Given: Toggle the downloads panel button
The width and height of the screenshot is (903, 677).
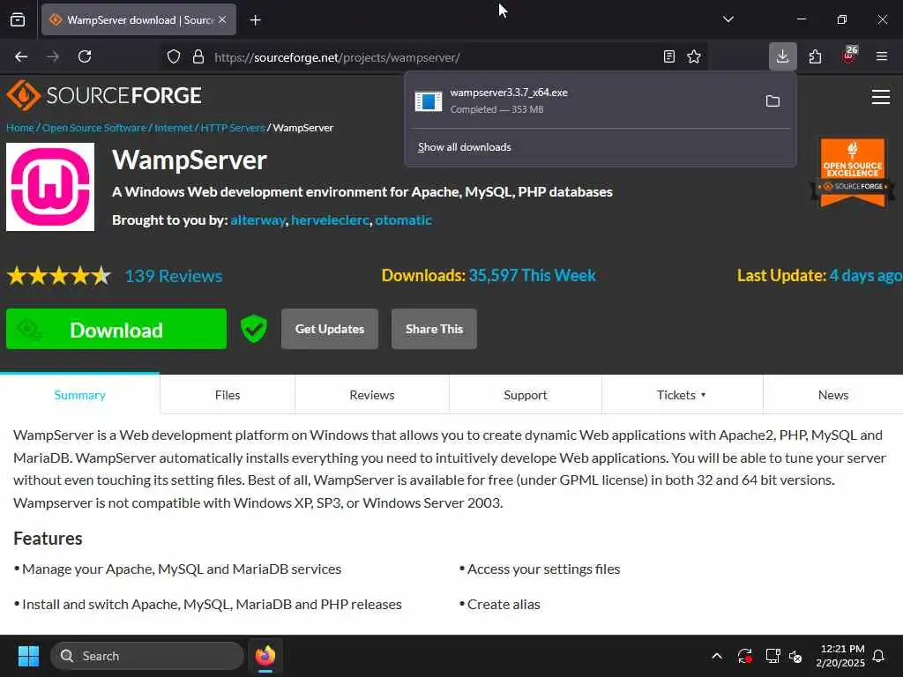Looking at the screenshot, I should [783, 56].
